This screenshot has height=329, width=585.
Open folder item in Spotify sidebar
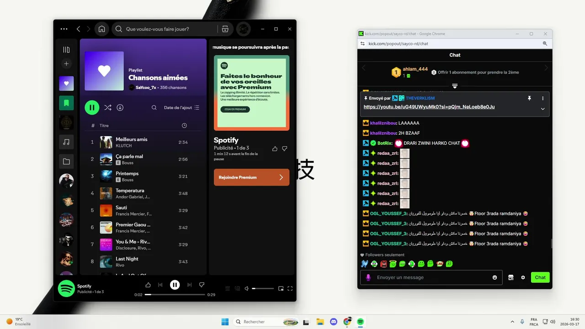click(66, 161)
